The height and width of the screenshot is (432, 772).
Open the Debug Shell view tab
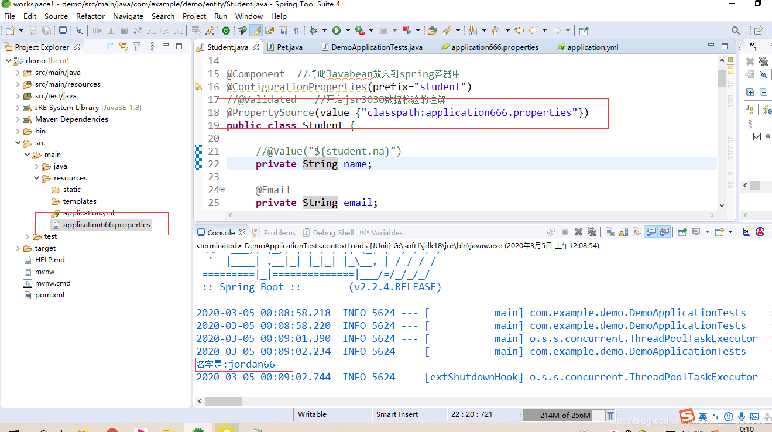pos(328,232)
